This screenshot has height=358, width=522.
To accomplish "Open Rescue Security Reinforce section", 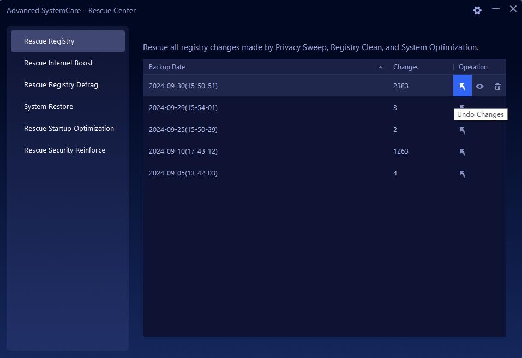I will coord(68,150).
